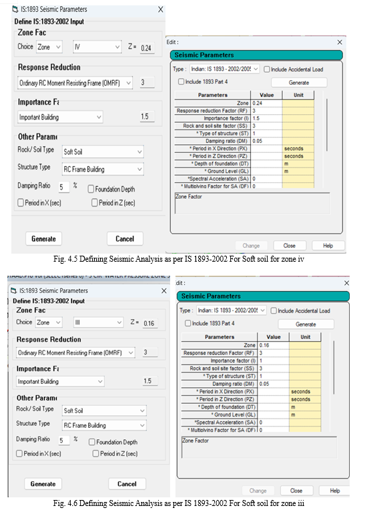Click Cancel in the zone IV IS:1893 dialog

click(125, 239)
